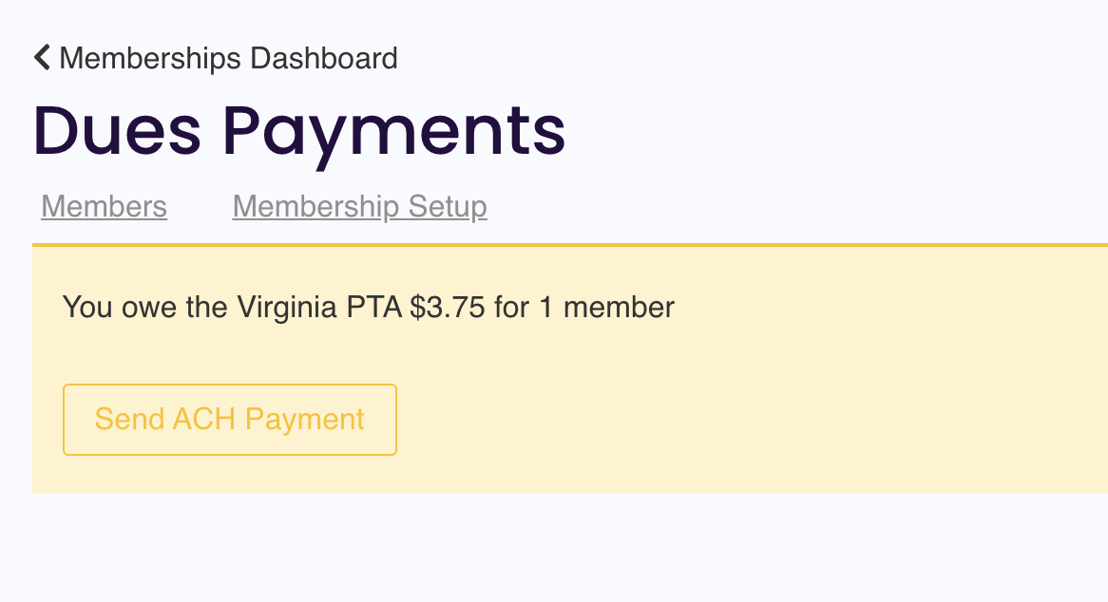Click the Dues Payments page heading

(x=299, y=131)
